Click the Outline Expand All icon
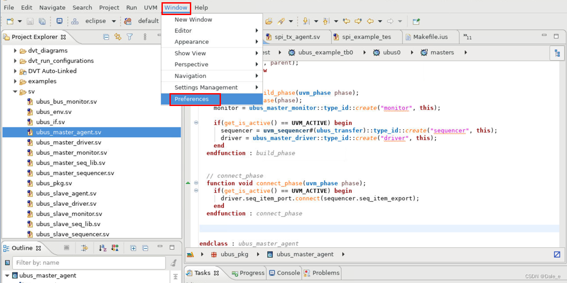The image size is (567, 283). [x=133, y=248]
